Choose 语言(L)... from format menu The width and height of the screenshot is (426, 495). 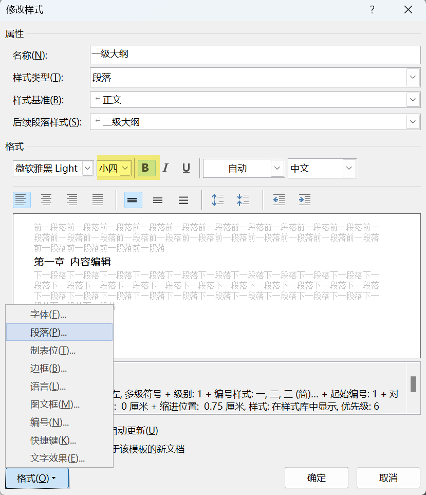tap(59, 386)
